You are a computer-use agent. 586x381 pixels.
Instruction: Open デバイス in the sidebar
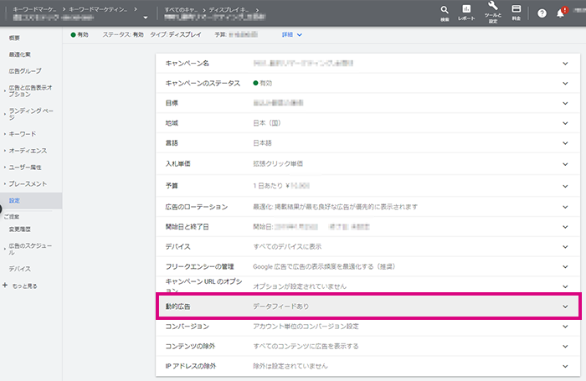[x=20, y=269]
